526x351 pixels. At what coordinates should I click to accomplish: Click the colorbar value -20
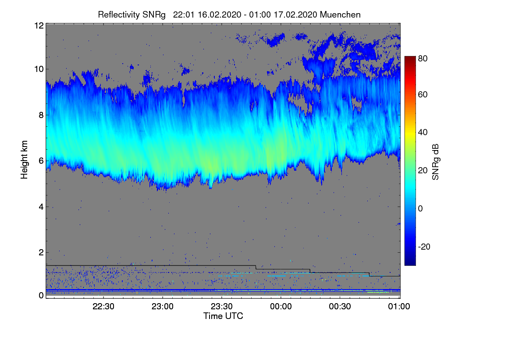(424, 247)
